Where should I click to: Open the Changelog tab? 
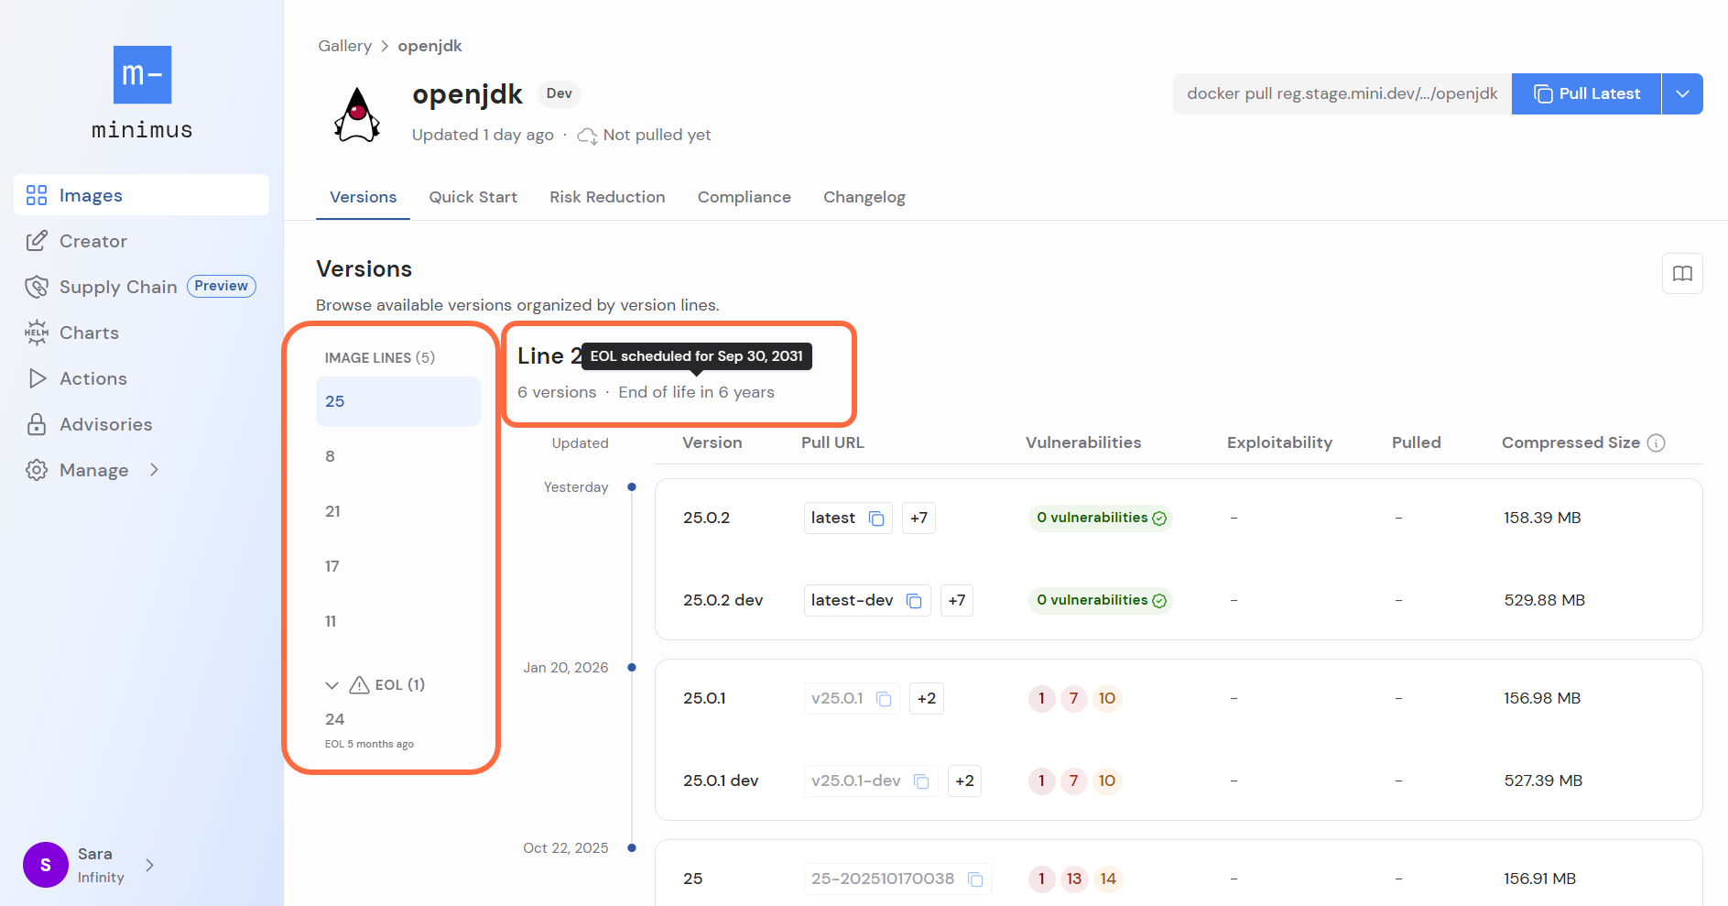click(864, 197)
